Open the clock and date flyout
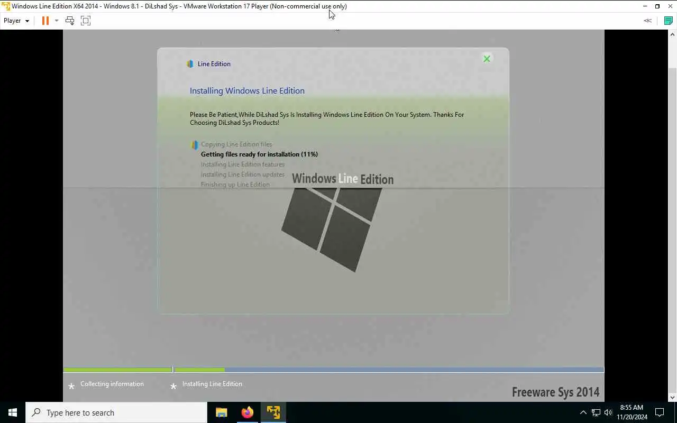The image size is (677, 423). click(632, 412)
